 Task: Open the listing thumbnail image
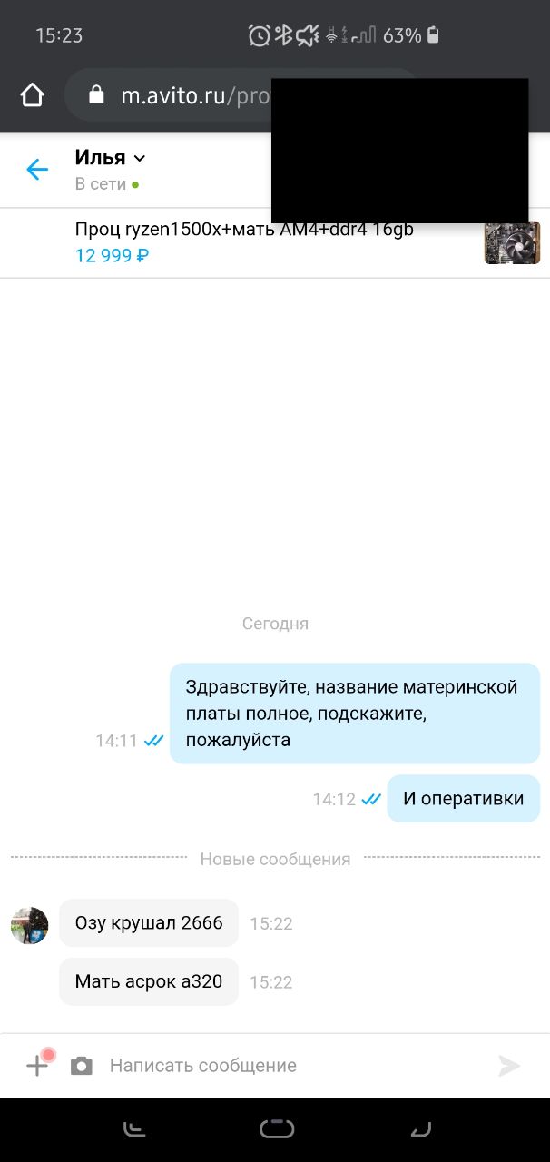pyautogui.click(x=512, y=242)
